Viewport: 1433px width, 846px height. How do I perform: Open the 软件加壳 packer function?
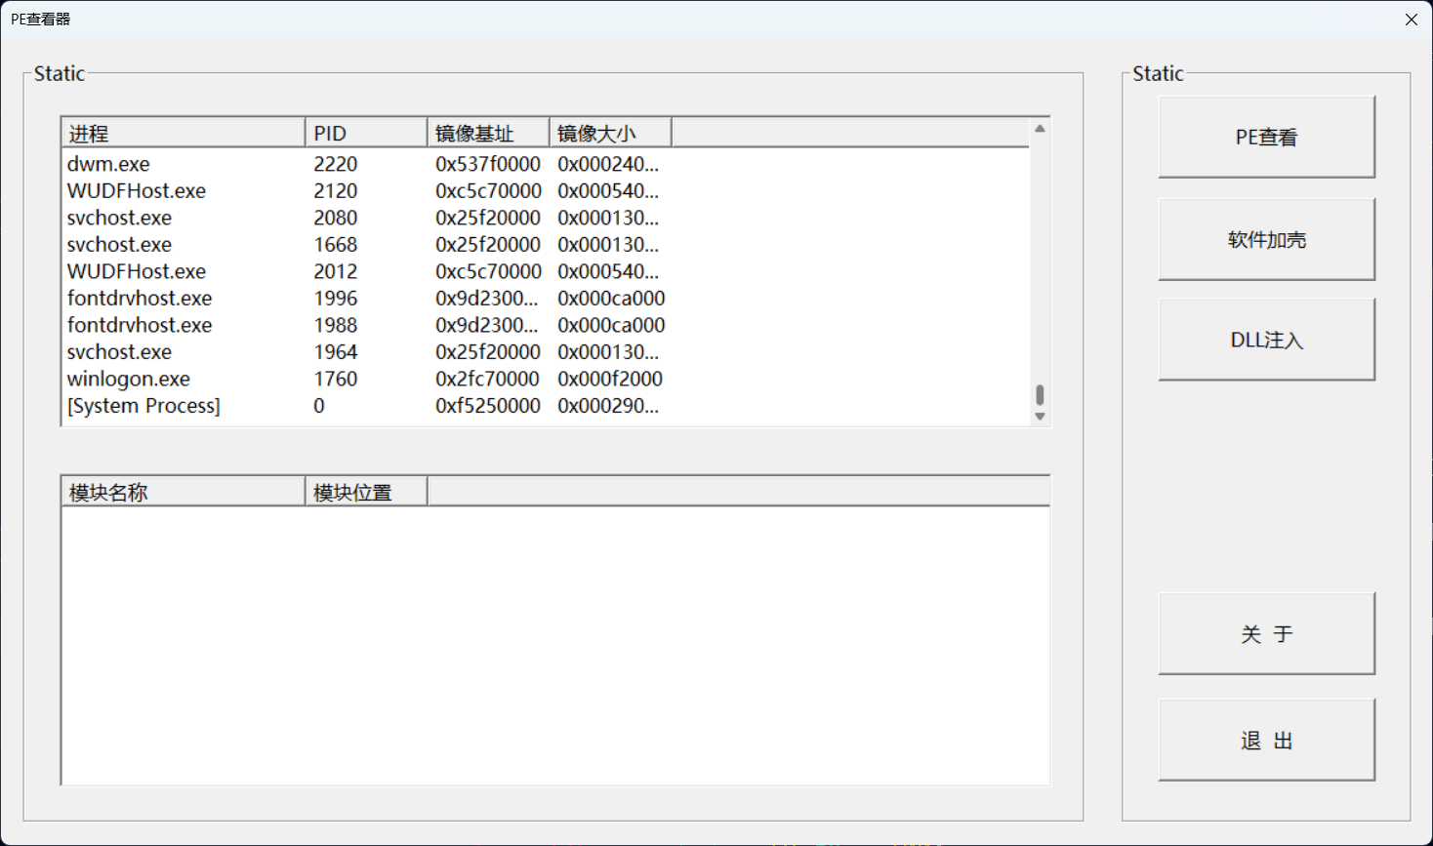[1266, 240]
